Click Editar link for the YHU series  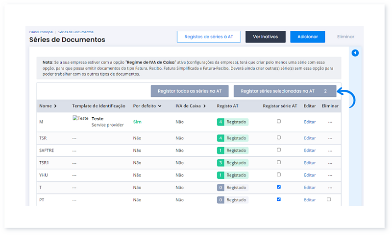310,175
